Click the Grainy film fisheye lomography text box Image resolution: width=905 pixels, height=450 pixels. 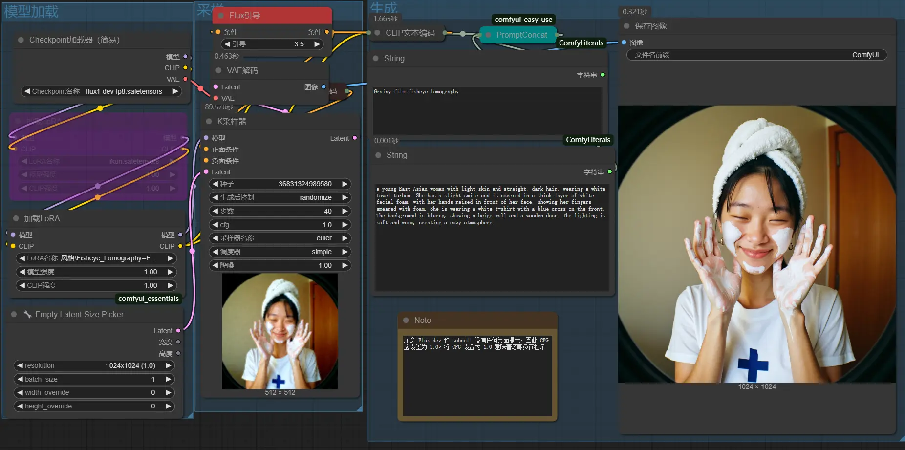click(x=487, y=110)
